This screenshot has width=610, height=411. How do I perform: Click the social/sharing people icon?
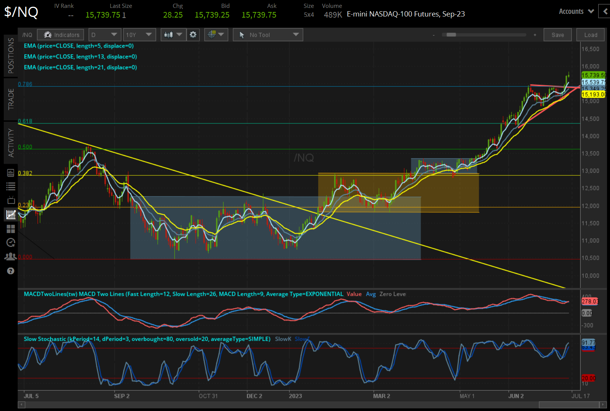tap(10, 256)
